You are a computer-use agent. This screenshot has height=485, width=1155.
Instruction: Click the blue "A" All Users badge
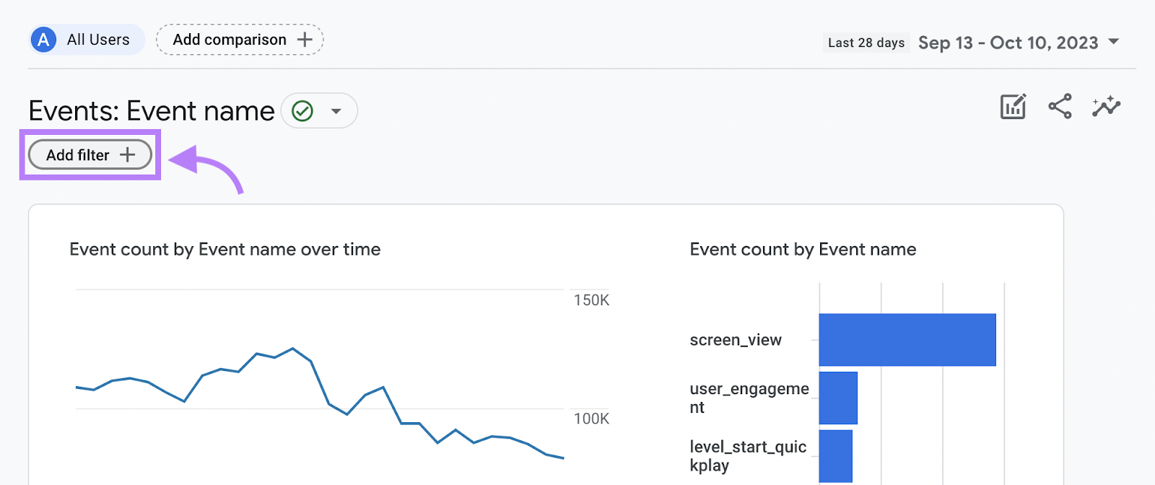43,40
